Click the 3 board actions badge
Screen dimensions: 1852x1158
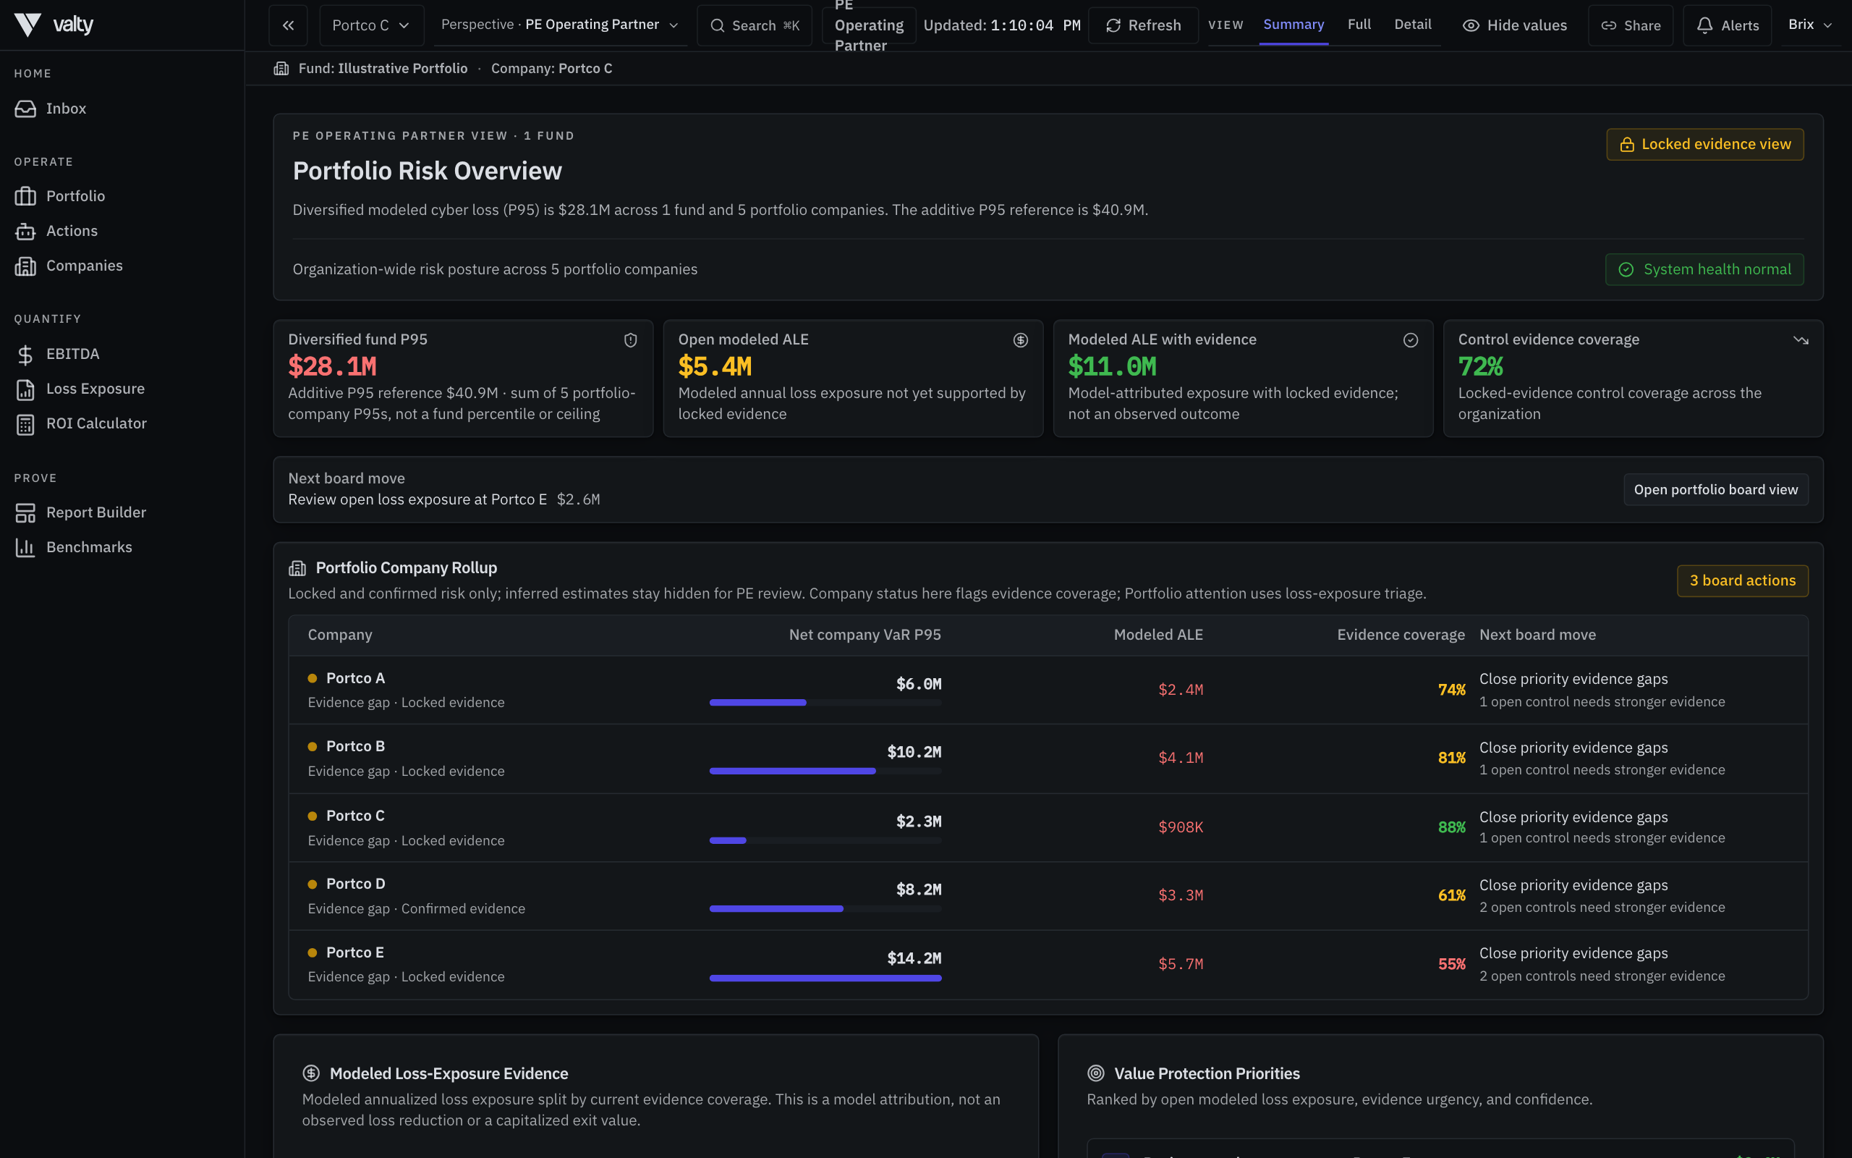point(1743,580)
